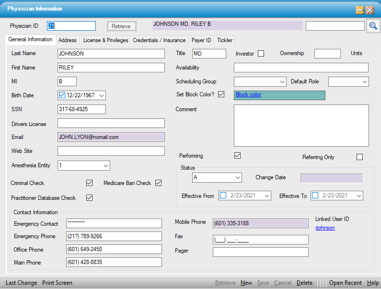Click Delete in the bottom toolbar
381x289 pixels.
click(x=305, y=283)
